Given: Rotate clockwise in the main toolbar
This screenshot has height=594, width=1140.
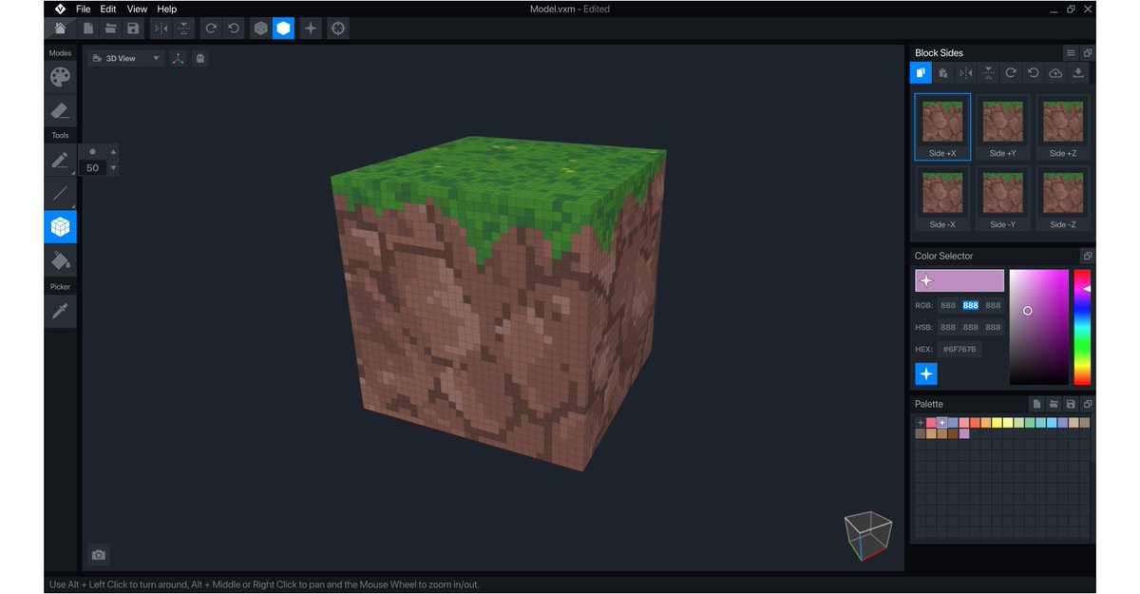Looking at the screenshot, I should tap(211, 29).
